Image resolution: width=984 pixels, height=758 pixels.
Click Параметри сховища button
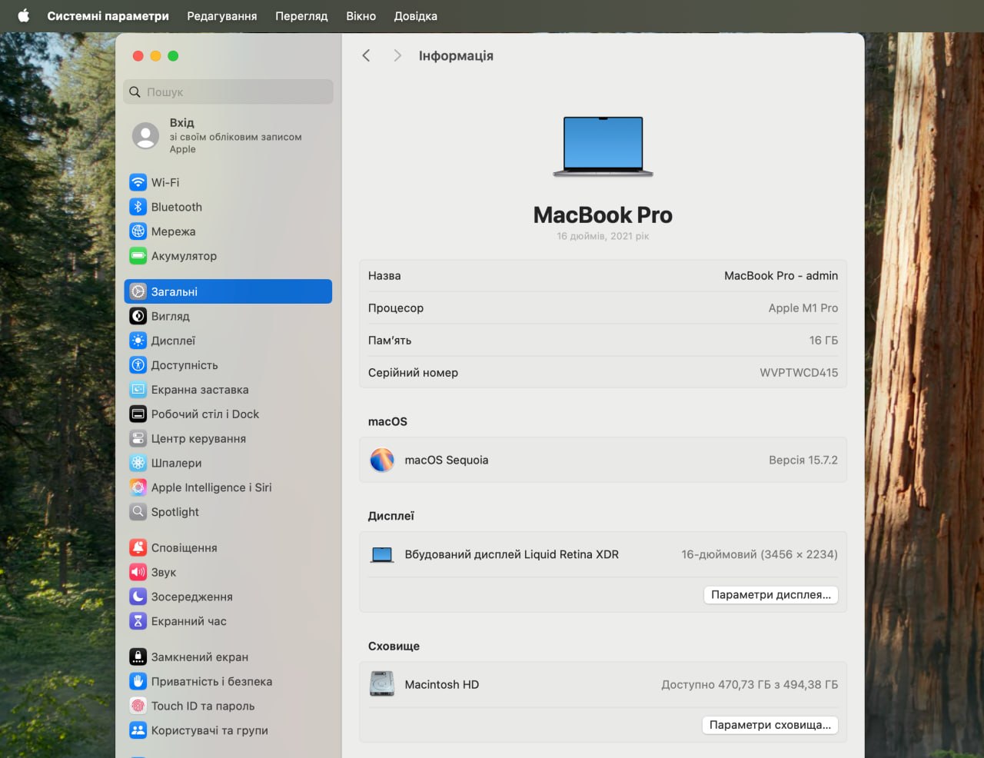pyautogui.click(x=770, y=725)
